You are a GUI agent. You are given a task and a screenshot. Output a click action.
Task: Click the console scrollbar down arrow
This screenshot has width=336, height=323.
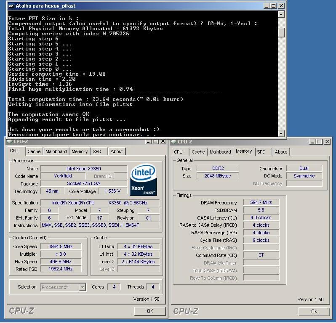(281, 134)
